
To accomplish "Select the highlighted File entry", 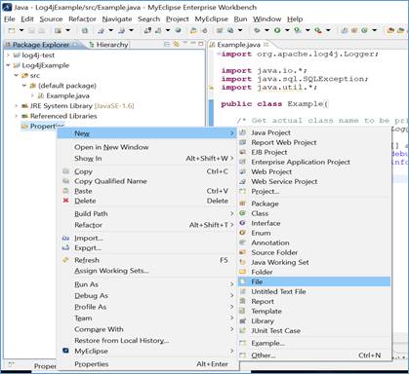I will 314,281.
